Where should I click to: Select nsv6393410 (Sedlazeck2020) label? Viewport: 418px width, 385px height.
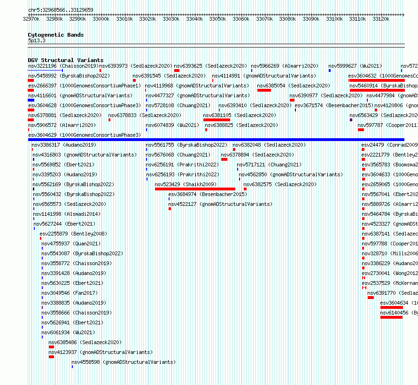coord(255,105)
